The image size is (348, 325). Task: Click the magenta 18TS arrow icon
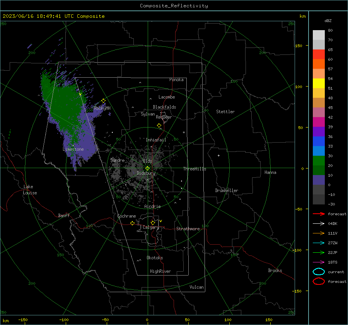click(319, 262)
